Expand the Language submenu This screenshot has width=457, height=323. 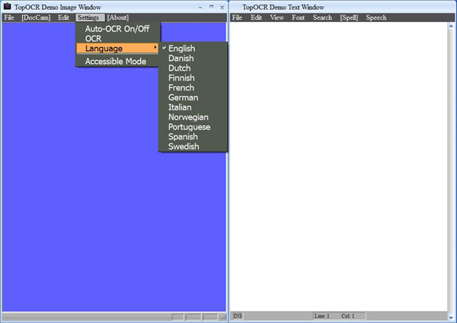[118, 49]
